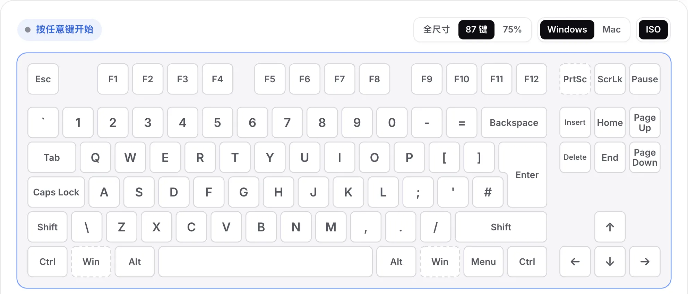Click the F1 key
Screen dimensions: 688x294
click(113, 79)
